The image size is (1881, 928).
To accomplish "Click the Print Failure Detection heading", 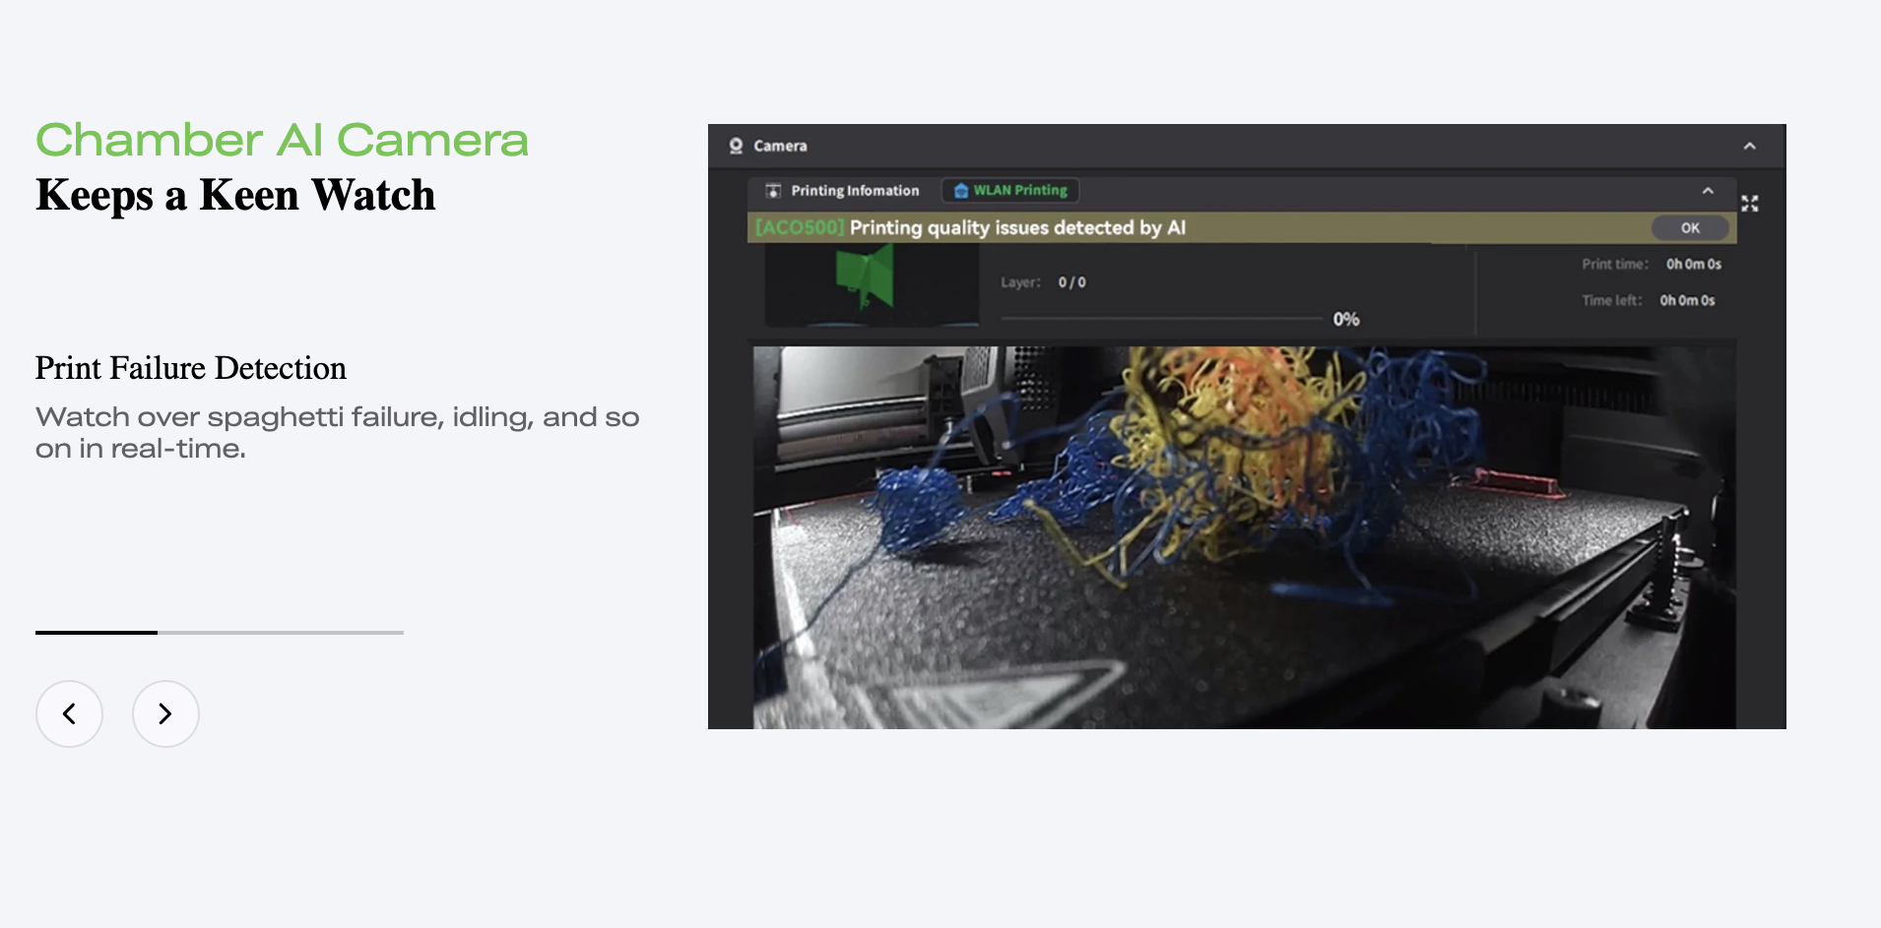I will 191,368.
